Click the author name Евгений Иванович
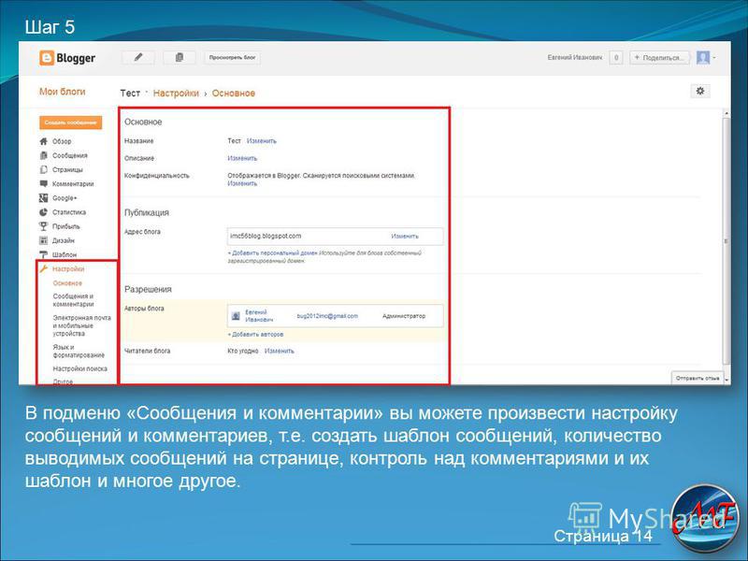Viewport: 748px width, 561px height. 259,316
